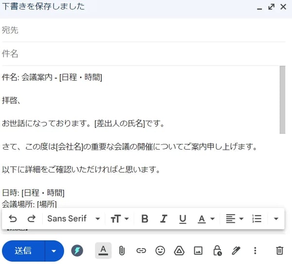Click the line '日時: [日程・時間]'
The width and height of the screenshot is (292, 264).
[33, 193]
